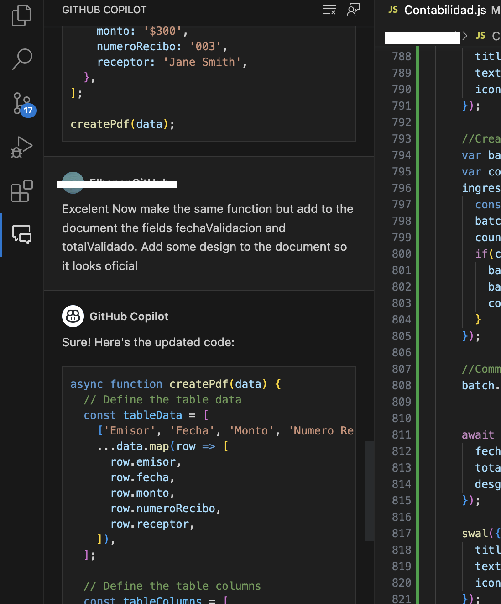Viewport: 501px width, 604px height.
Task: Click the GITHUB COPILOT panel title
Action: pyautogui.click(x=104, y=10)
